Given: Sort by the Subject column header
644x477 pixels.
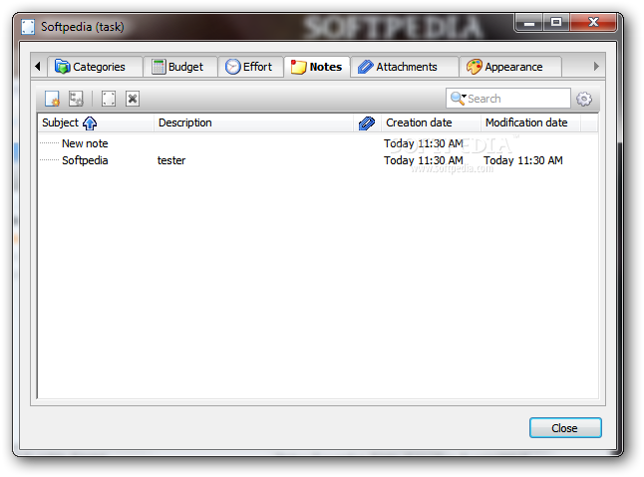Looking at the screenshot, I should tap(96, 122).
